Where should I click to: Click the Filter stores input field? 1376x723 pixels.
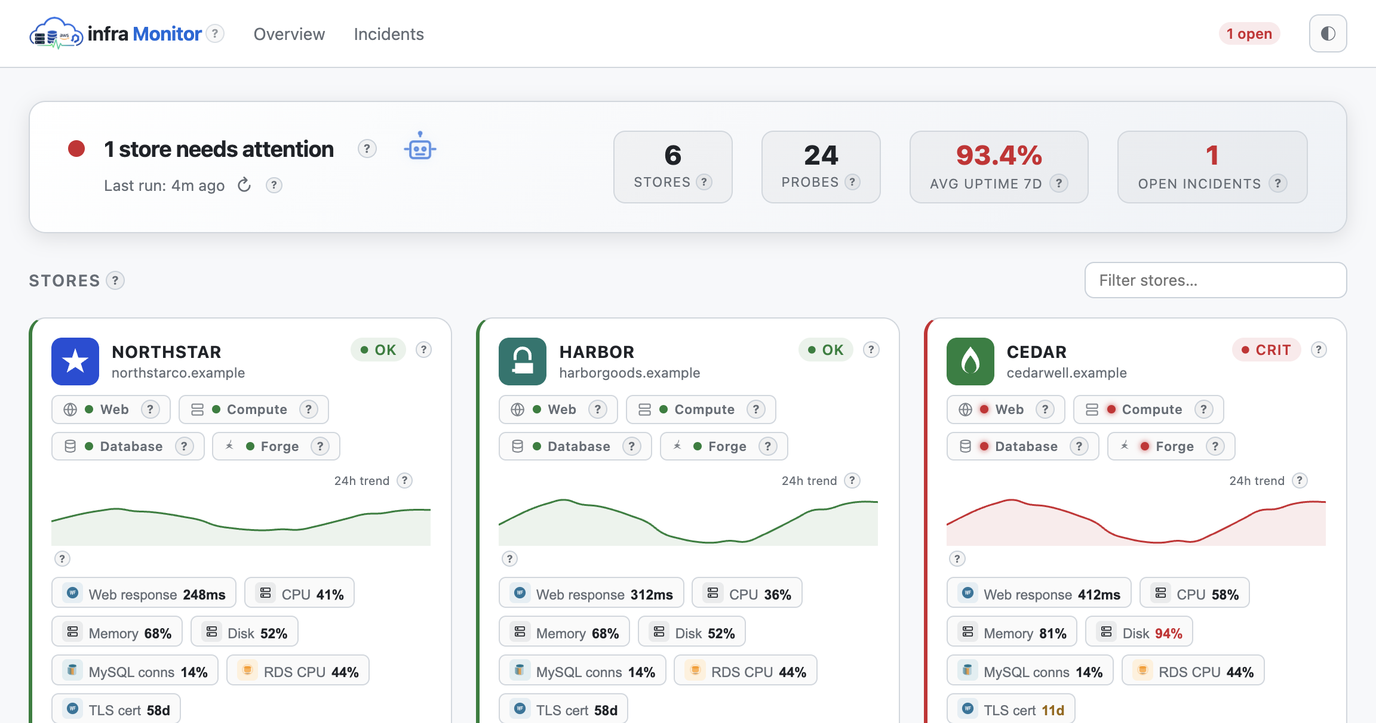(1215, 280)
